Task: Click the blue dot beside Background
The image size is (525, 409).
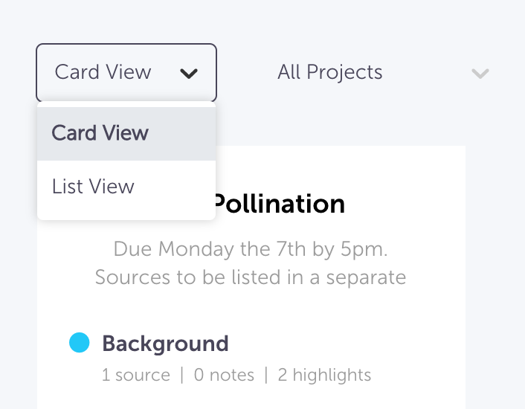Action: pyautogui.click(x=80, y=342)
